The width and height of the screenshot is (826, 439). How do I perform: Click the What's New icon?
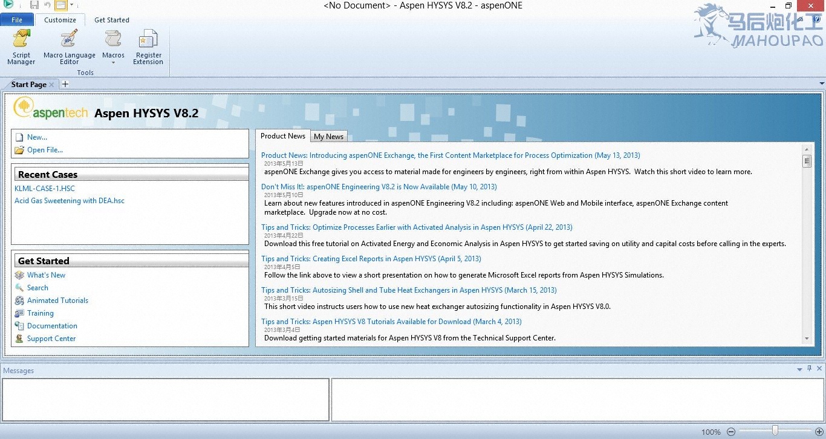[x=19, y=275]
